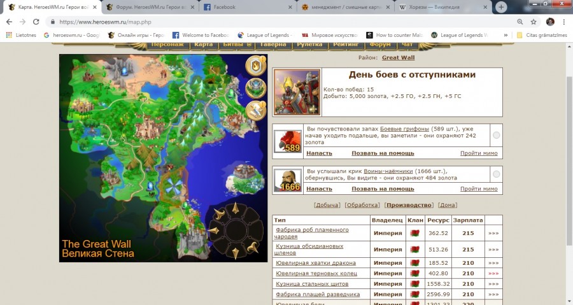
Task: Click Позвать на помощь for Воины-наёмники
Action: coord(383,189)
